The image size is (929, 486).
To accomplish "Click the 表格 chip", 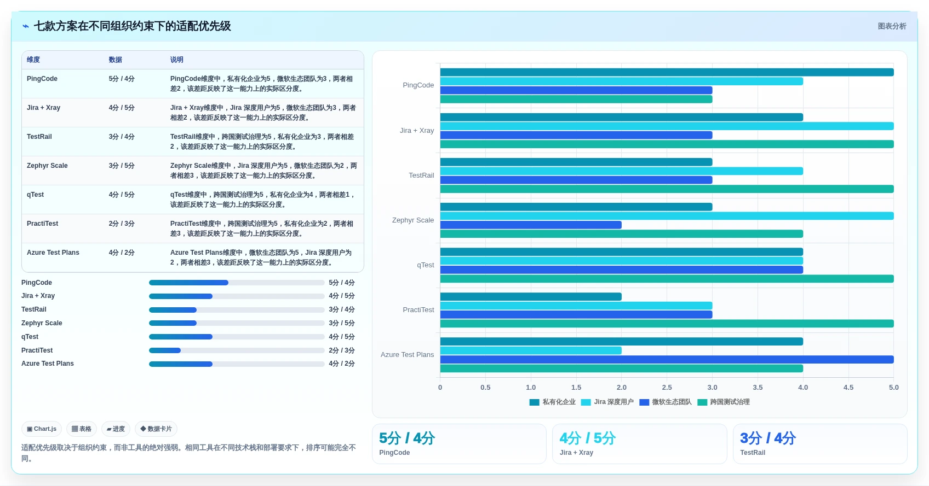I will click(x=82, y=429).
